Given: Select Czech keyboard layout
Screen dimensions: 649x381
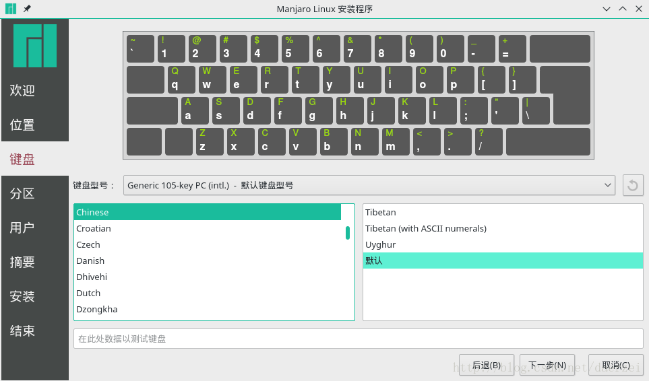Looking at the screenshot, I should pos(208,244).
